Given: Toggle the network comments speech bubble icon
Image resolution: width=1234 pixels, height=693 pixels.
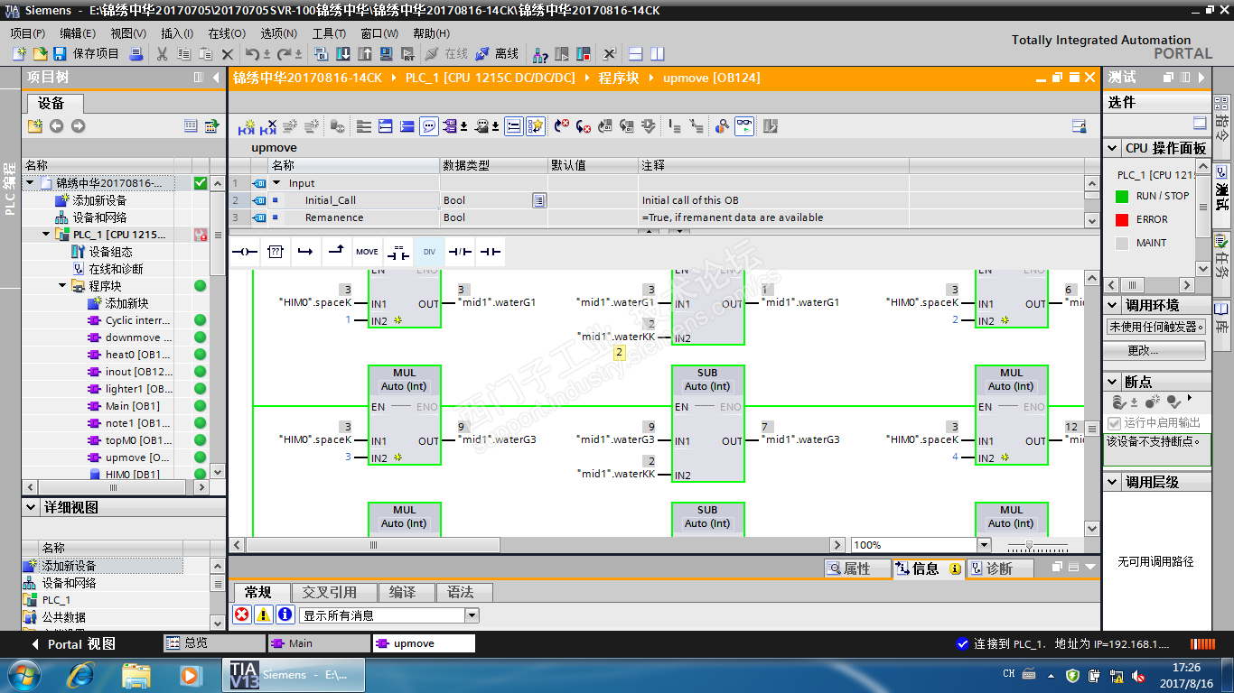Looking at the screenshot, I should pyautogui.click(x=429, y=126).
